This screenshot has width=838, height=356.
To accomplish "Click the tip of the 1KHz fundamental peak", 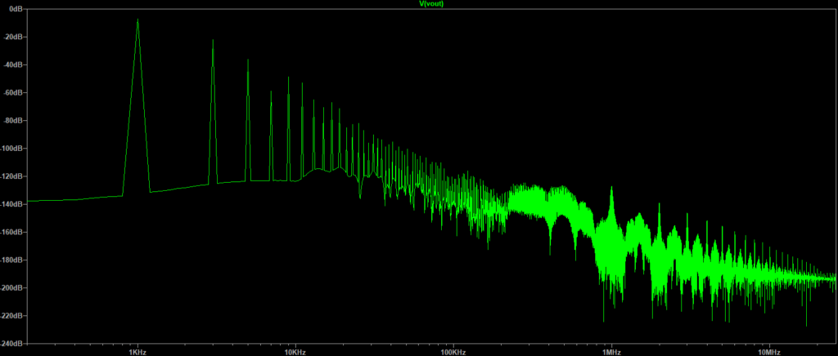I will pyautogui.click(x=137, y=20).
